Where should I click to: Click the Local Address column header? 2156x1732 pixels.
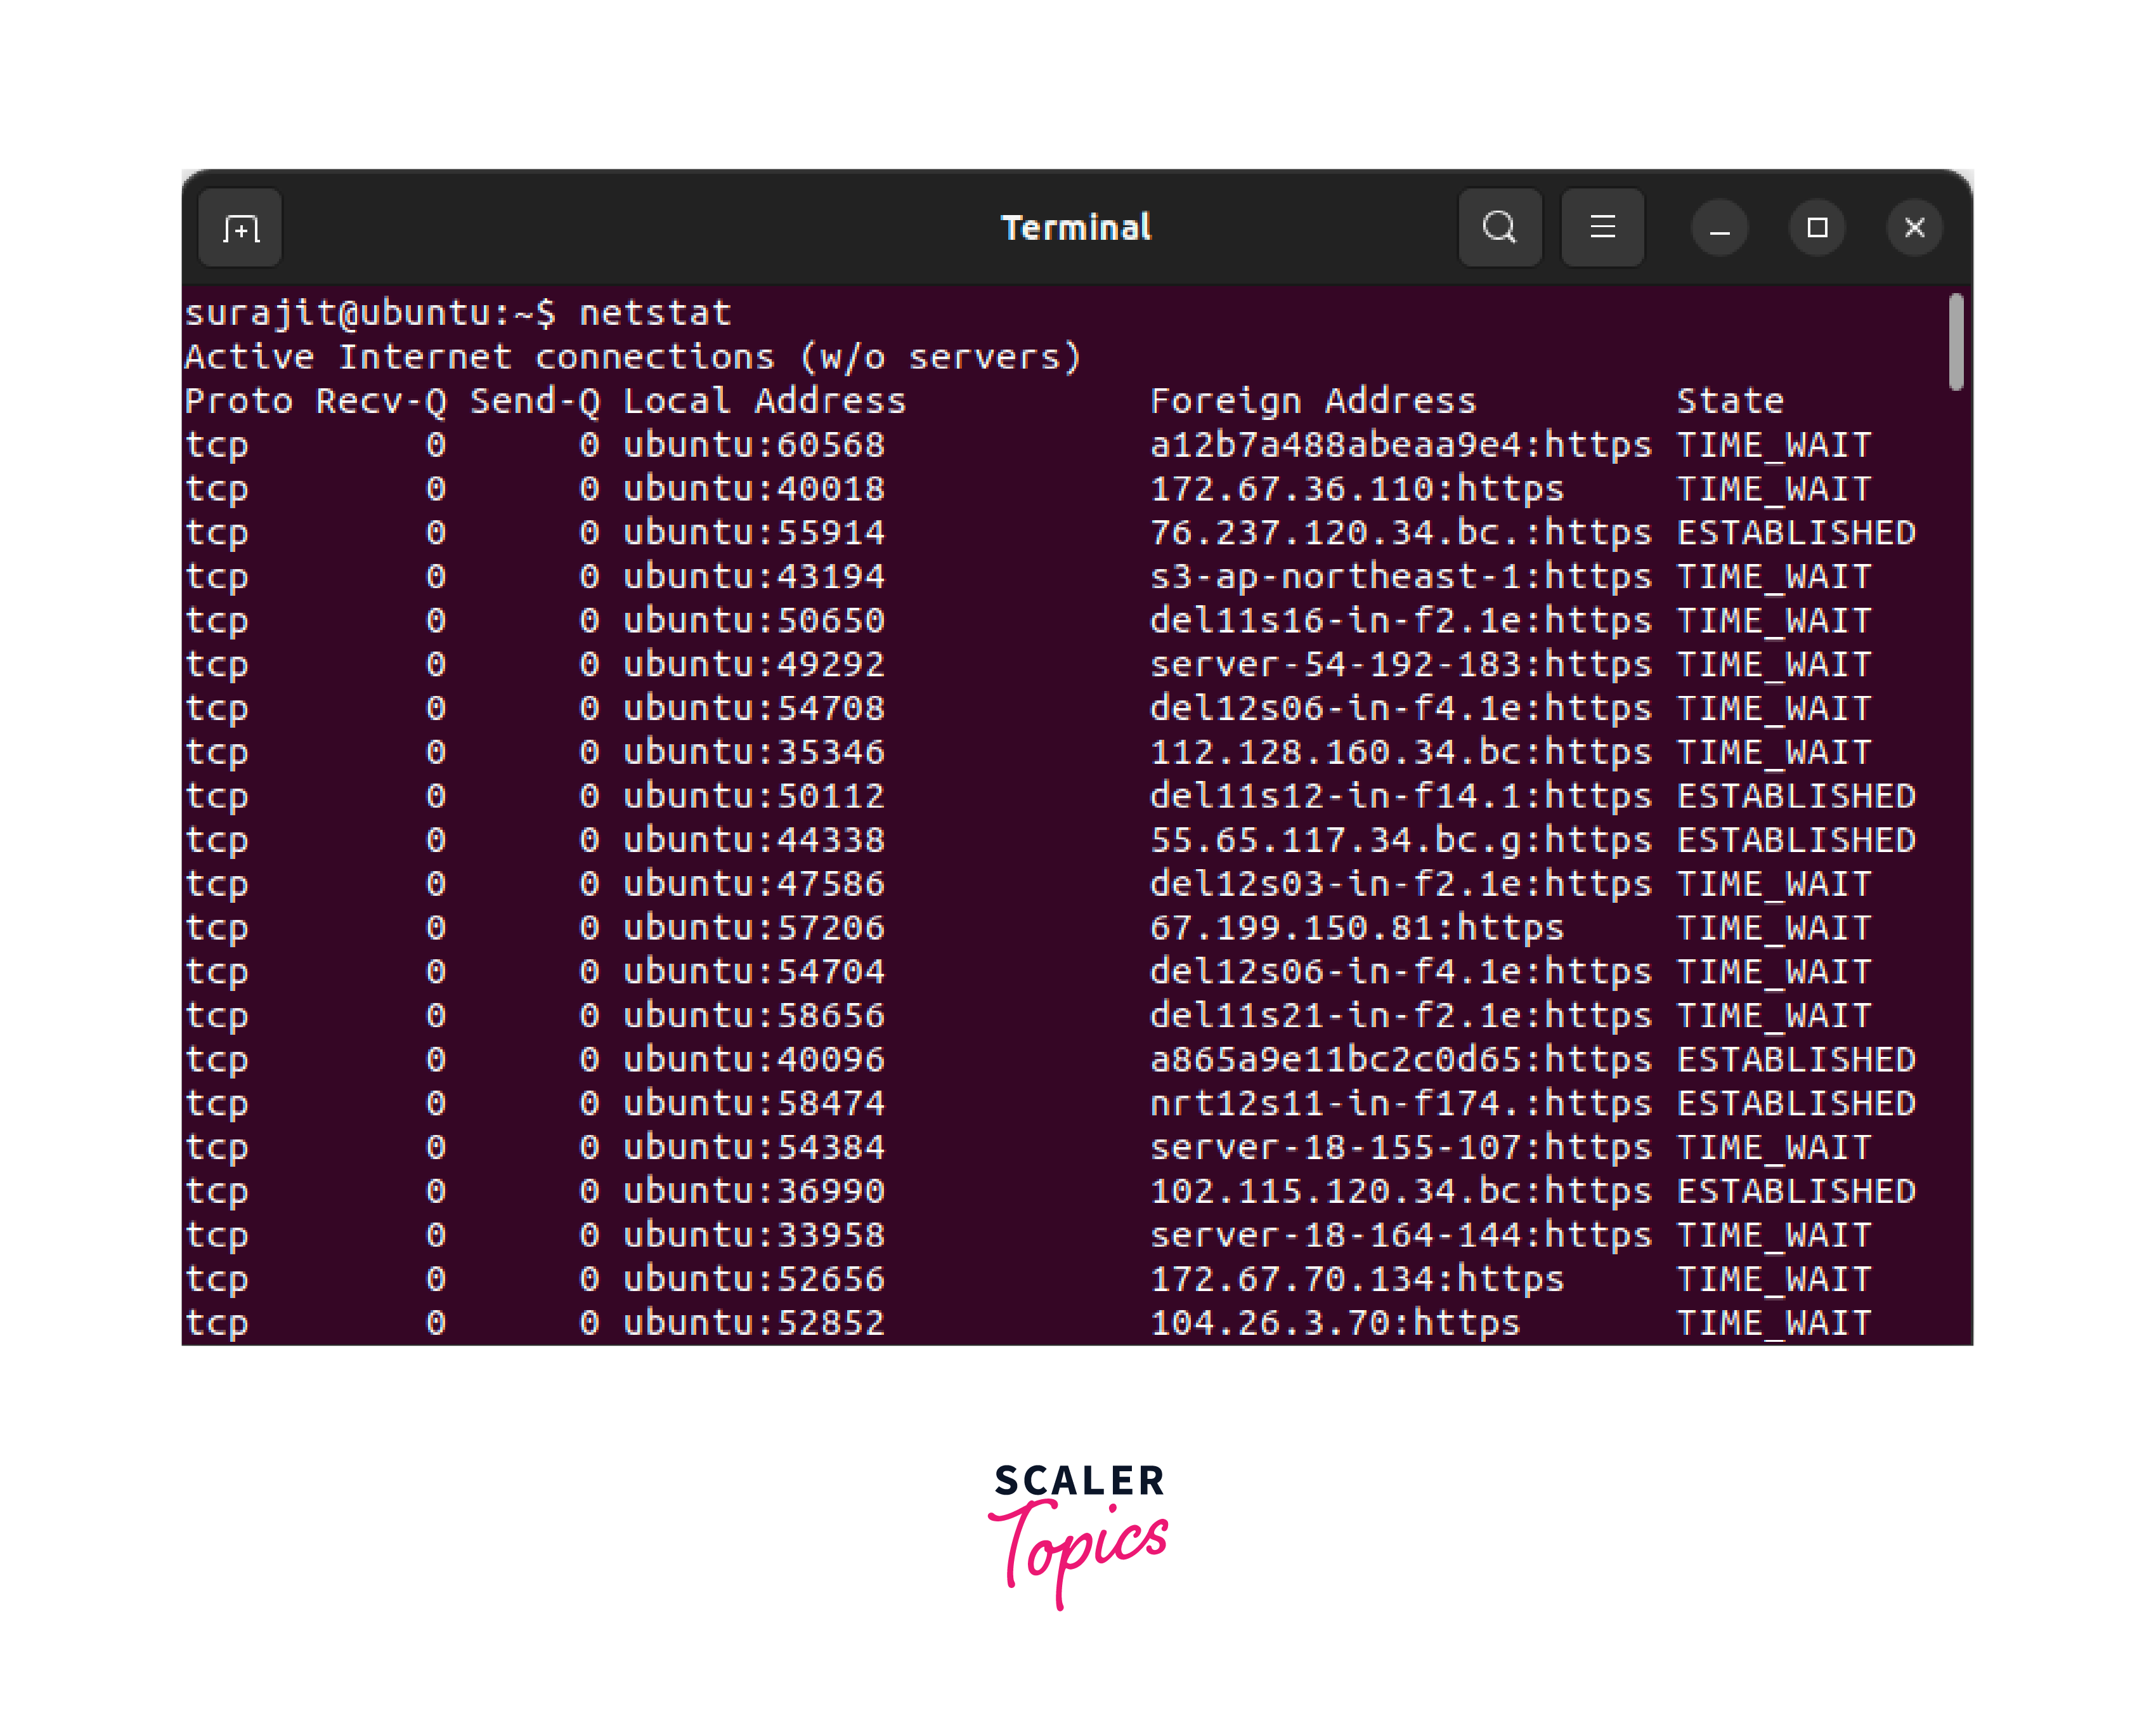(x=764, y=401)
